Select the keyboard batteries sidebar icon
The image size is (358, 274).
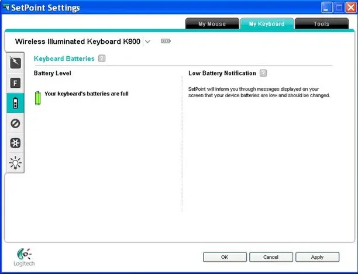point(15,103)
